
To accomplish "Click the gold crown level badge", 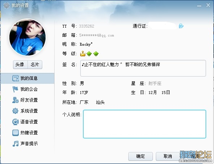I will pos(83,54).
